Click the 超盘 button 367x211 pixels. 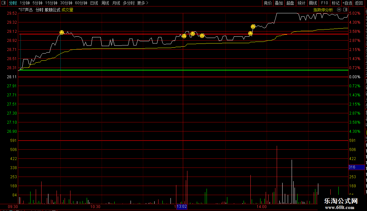coord(290,3)
